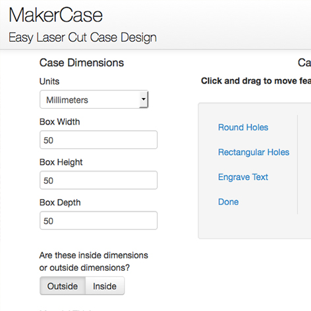Screen dimensions: 311x311
Task: Choose the Engrave Text link
Action: click(x=243, y=177)
